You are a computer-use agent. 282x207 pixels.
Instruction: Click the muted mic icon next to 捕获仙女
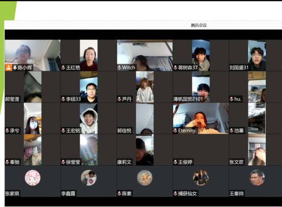[176, 194]
